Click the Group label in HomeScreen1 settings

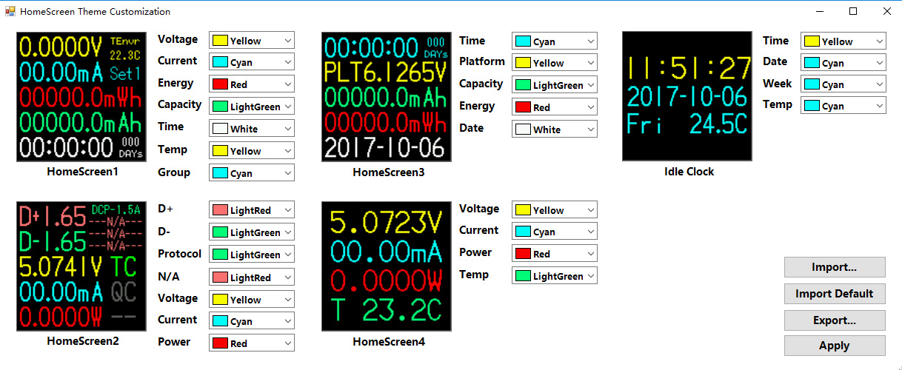(174, 172)
